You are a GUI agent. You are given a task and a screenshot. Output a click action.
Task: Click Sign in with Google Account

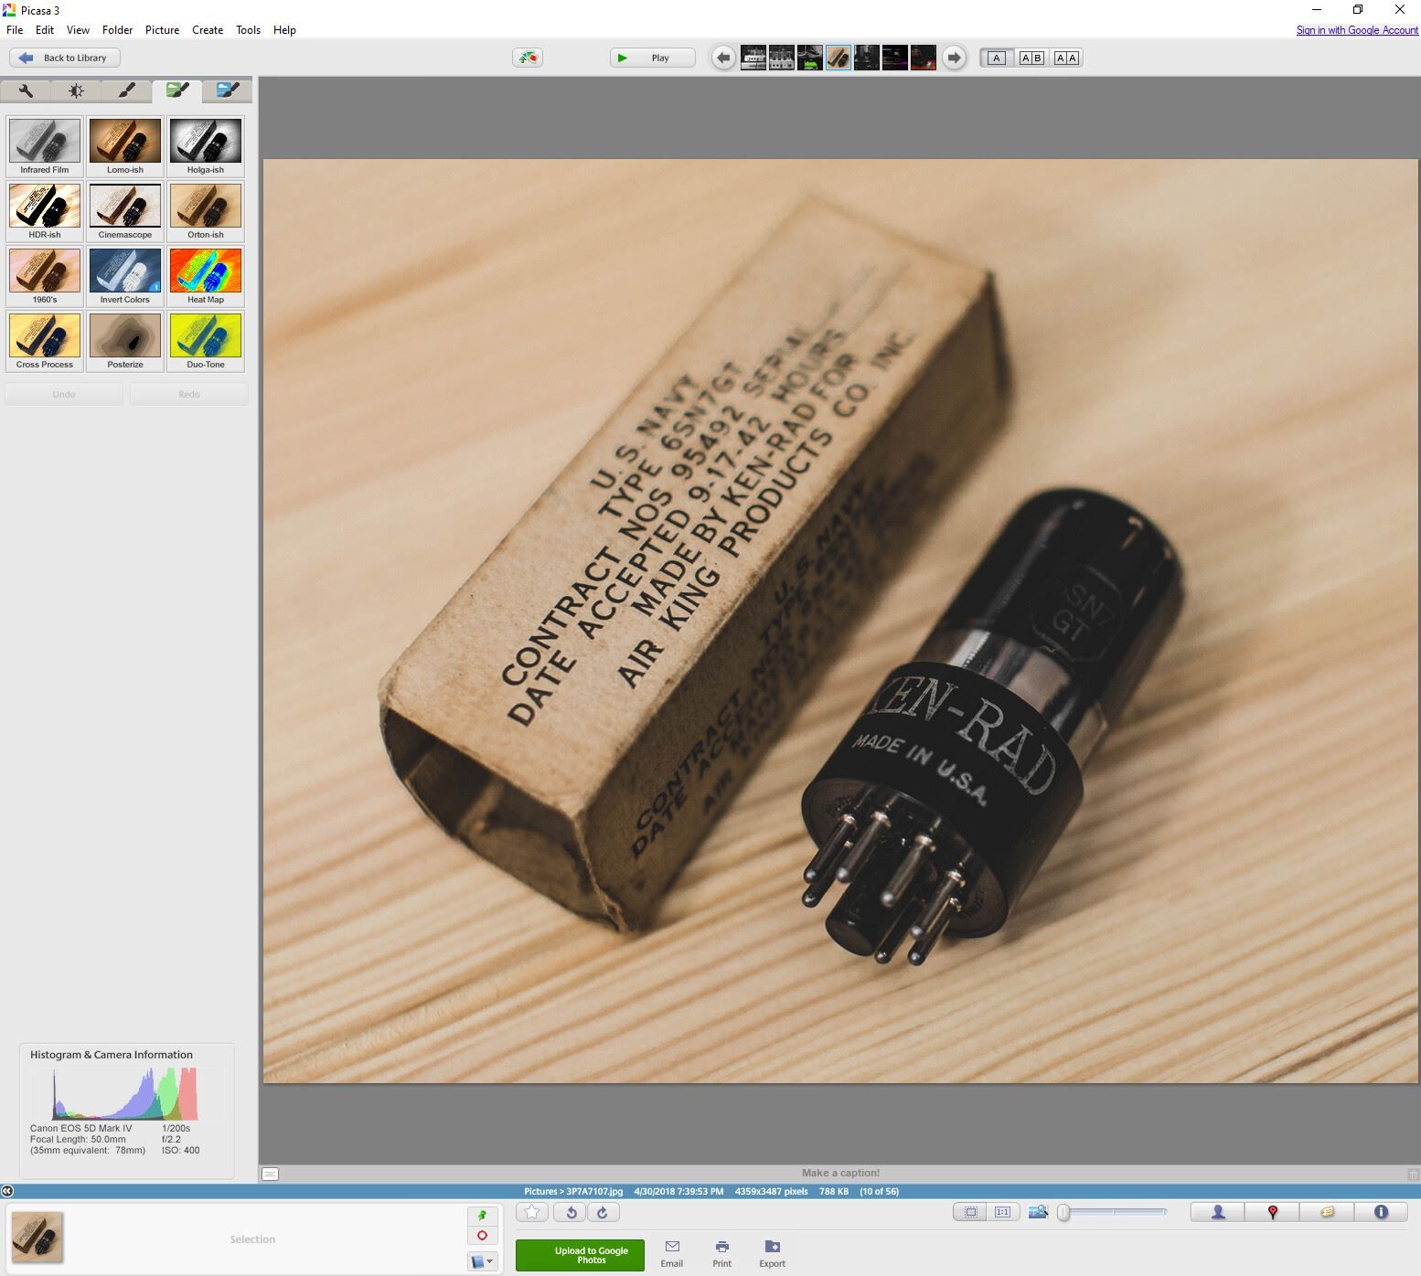pyautogui.click(x=1357, y=30)
